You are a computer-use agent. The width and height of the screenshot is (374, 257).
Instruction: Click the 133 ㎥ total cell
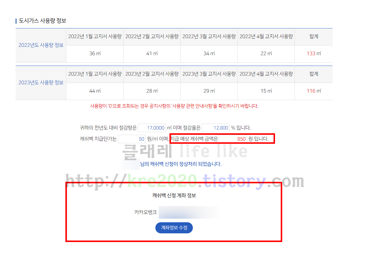[314, 54]
